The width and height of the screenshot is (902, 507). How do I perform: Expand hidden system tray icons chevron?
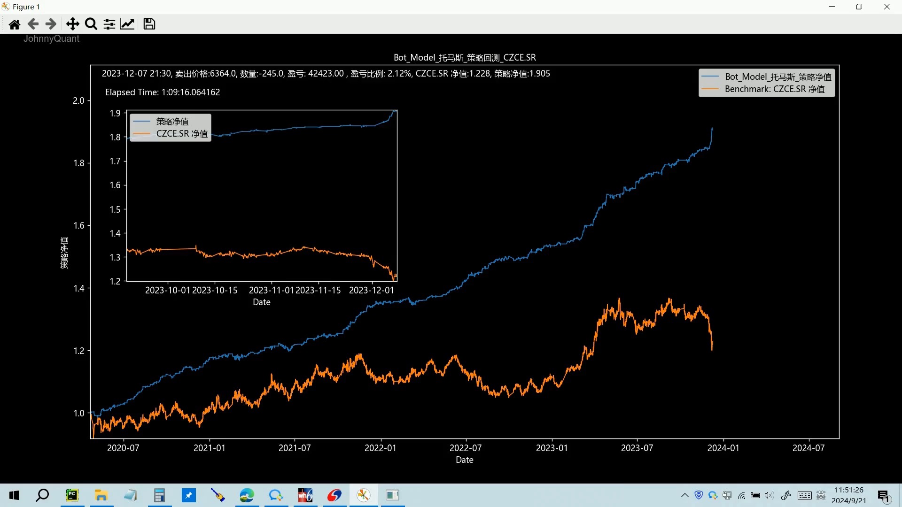(685, 495)
